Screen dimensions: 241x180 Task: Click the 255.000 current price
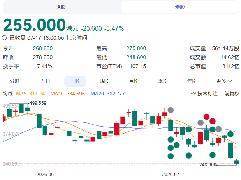click(34, 25)
